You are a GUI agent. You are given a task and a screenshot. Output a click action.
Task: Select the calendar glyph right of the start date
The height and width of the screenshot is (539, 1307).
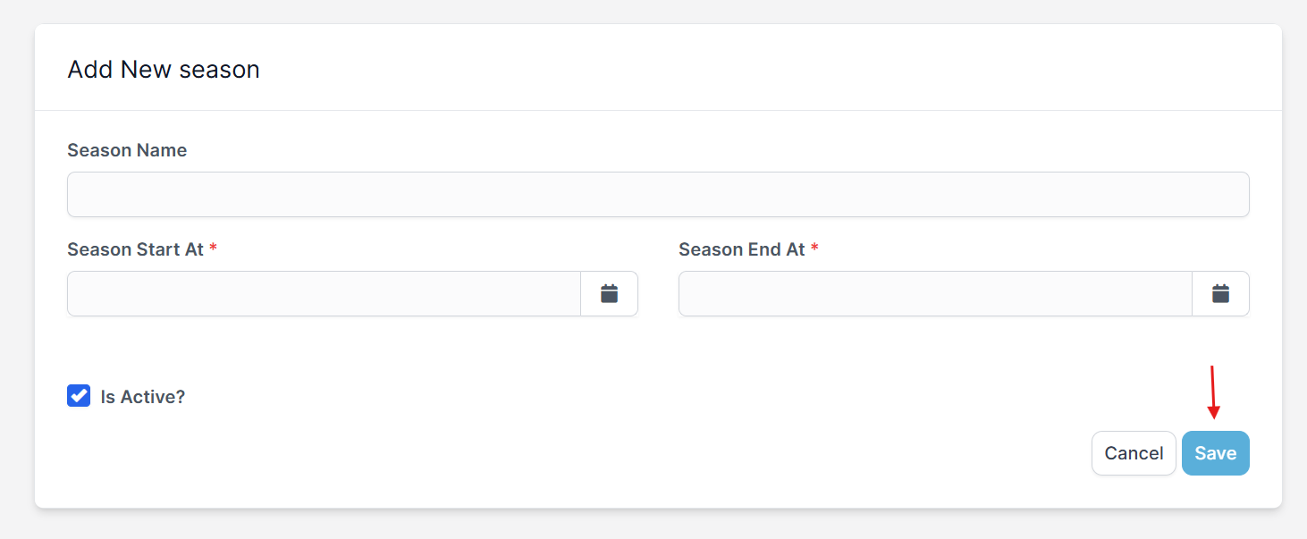tap(609, 293)
